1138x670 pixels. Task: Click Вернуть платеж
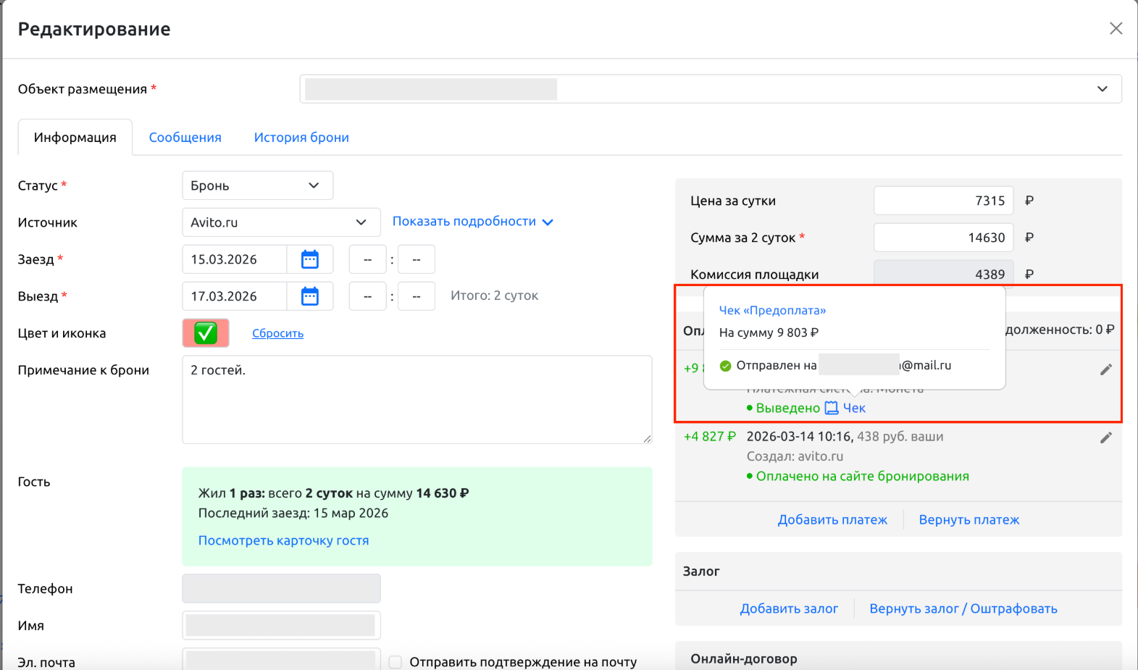[x=968, y=519]
